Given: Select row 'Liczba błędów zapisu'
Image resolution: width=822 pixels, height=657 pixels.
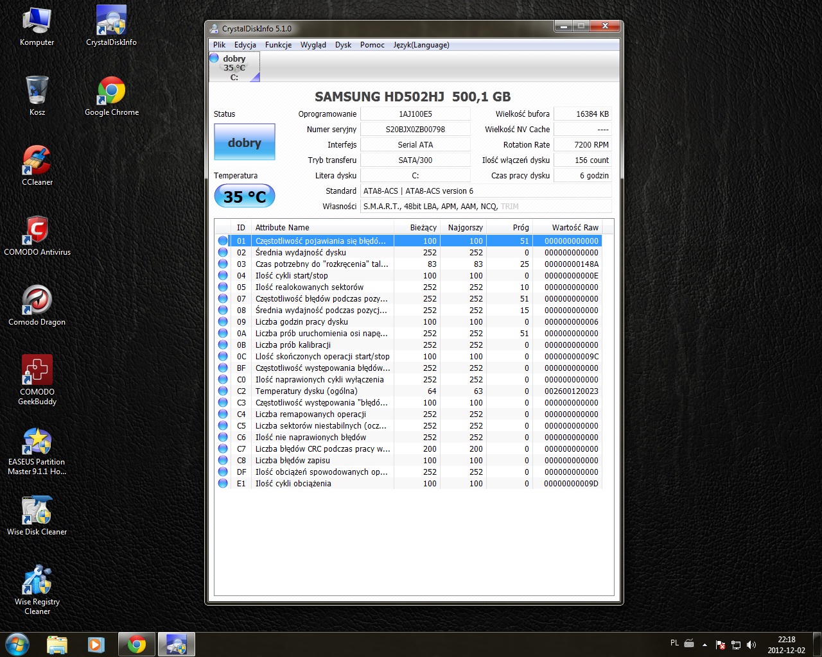Looking at the screenshot, I should pos(409,460).
